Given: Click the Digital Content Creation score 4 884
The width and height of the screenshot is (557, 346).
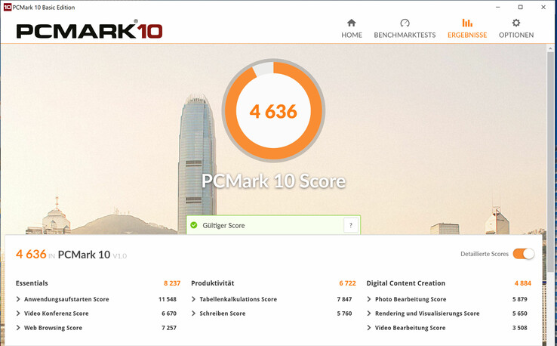Looking at the screenshot, I should pyautogui.click(x=522, y=283).
